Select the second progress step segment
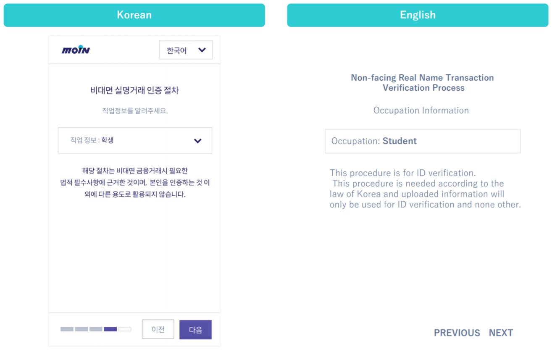This screenshot has height=360, width=552. [x=81, y=329]
